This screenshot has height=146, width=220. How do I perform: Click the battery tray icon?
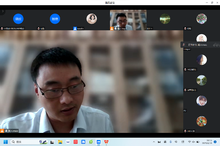(x=198, y=142)
